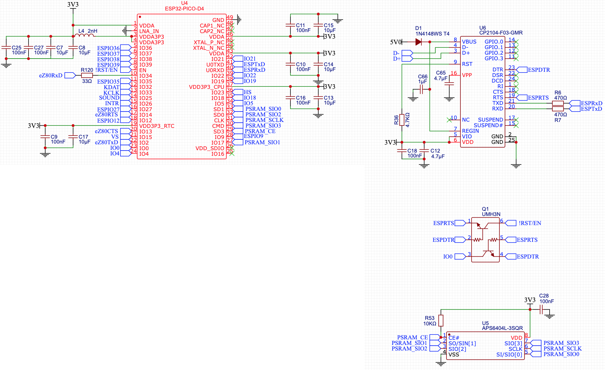Select the C11 capacitor symbol
The height and width of the screenshot is (370, 605).
point(290,25)
